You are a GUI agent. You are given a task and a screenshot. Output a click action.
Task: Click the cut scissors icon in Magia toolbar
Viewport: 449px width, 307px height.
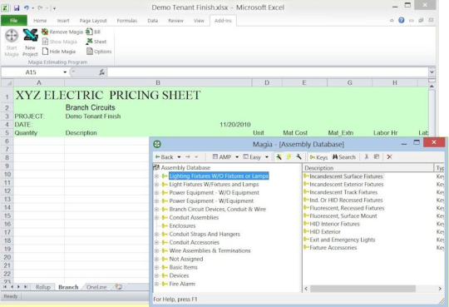pos(366,156)
